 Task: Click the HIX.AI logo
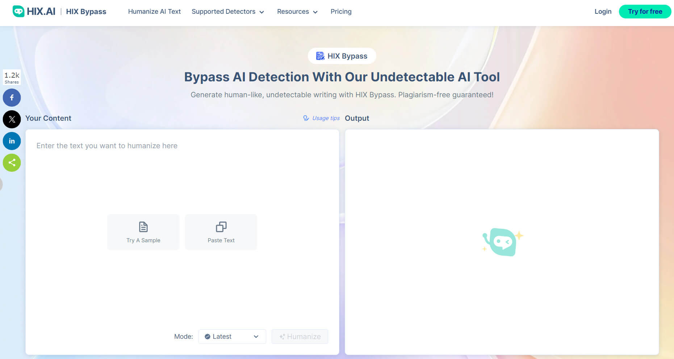coord(34,11)
